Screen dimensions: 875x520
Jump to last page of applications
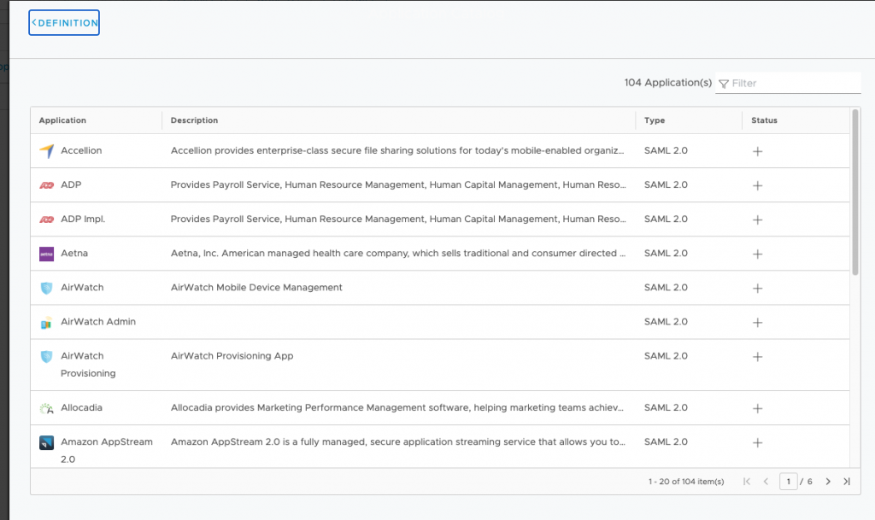pyautogui.click(x=846, y=482)
